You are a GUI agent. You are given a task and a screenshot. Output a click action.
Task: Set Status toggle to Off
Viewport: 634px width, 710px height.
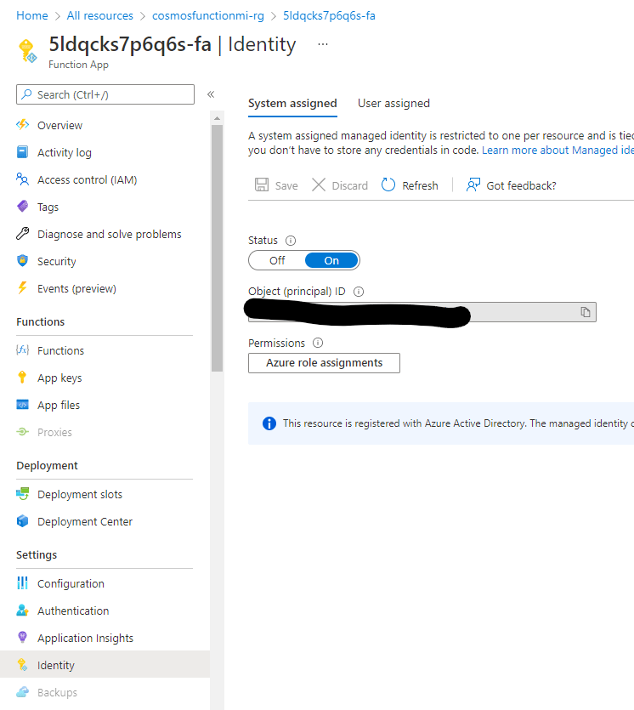[x=277, y=260]
